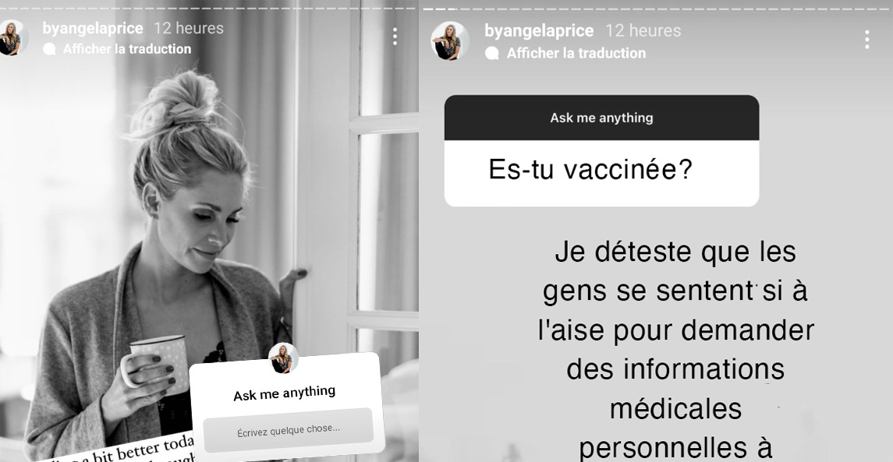
Task: Click the story progress bar on left
Action: tap(209, 9)
